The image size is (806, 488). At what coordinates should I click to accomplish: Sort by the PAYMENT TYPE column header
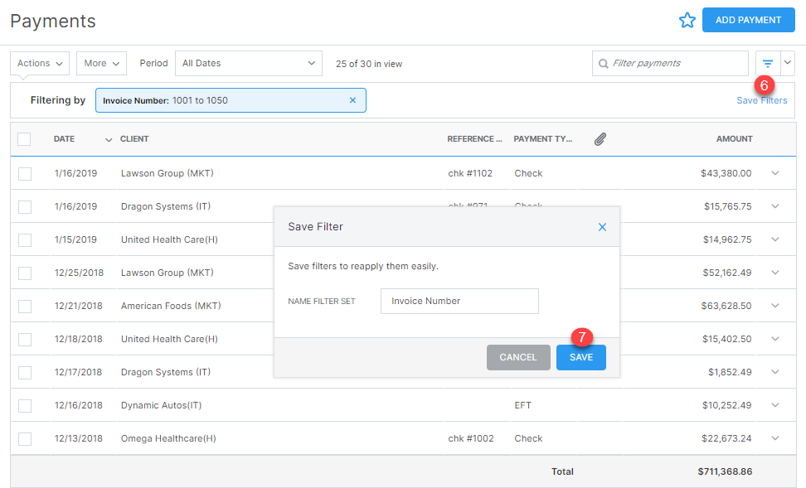[x=543, y=138]
